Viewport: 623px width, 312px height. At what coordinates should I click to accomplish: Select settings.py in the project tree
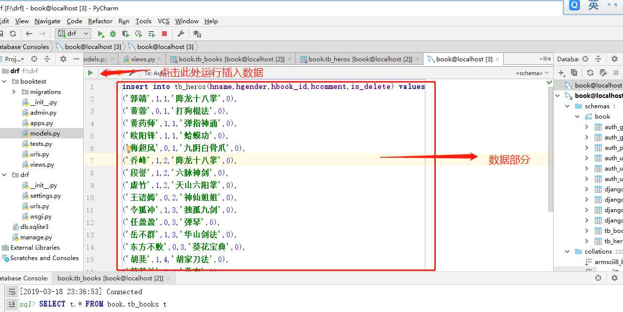pos(45,196)
